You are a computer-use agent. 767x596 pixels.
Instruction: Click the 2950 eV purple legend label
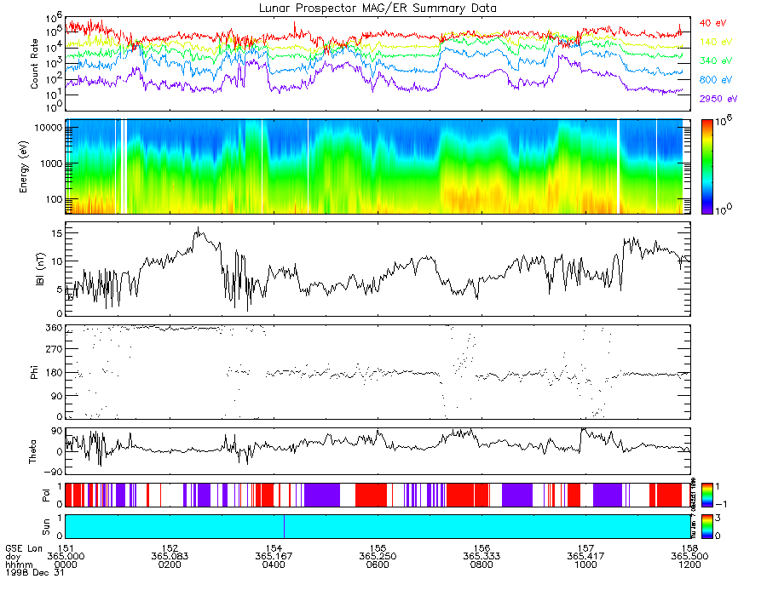[718, 99]
